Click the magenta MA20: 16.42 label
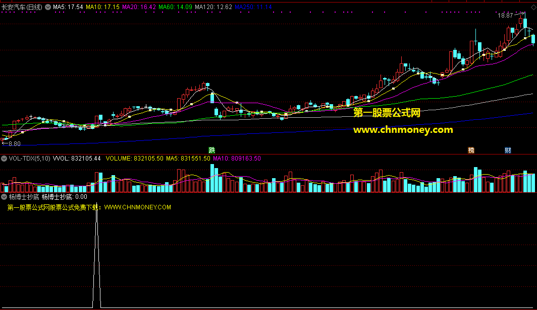Screen dimensions: 537x310 (139, 7)
